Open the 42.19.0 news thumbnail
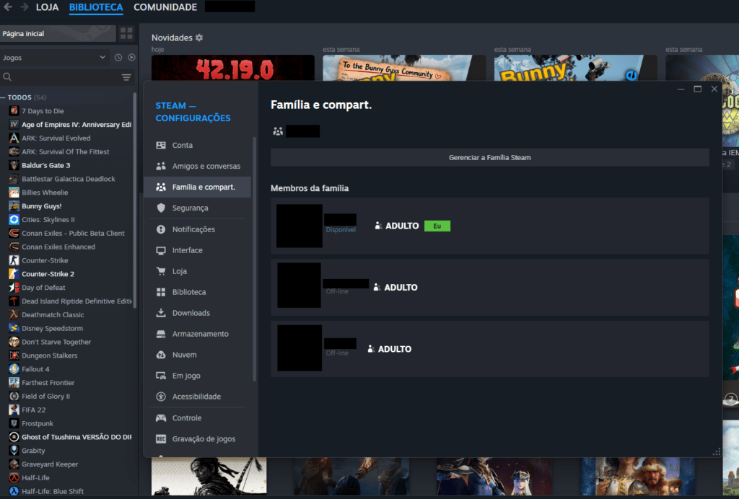The width and height of the screenshot is (739, 499). (x=233, y=68)
